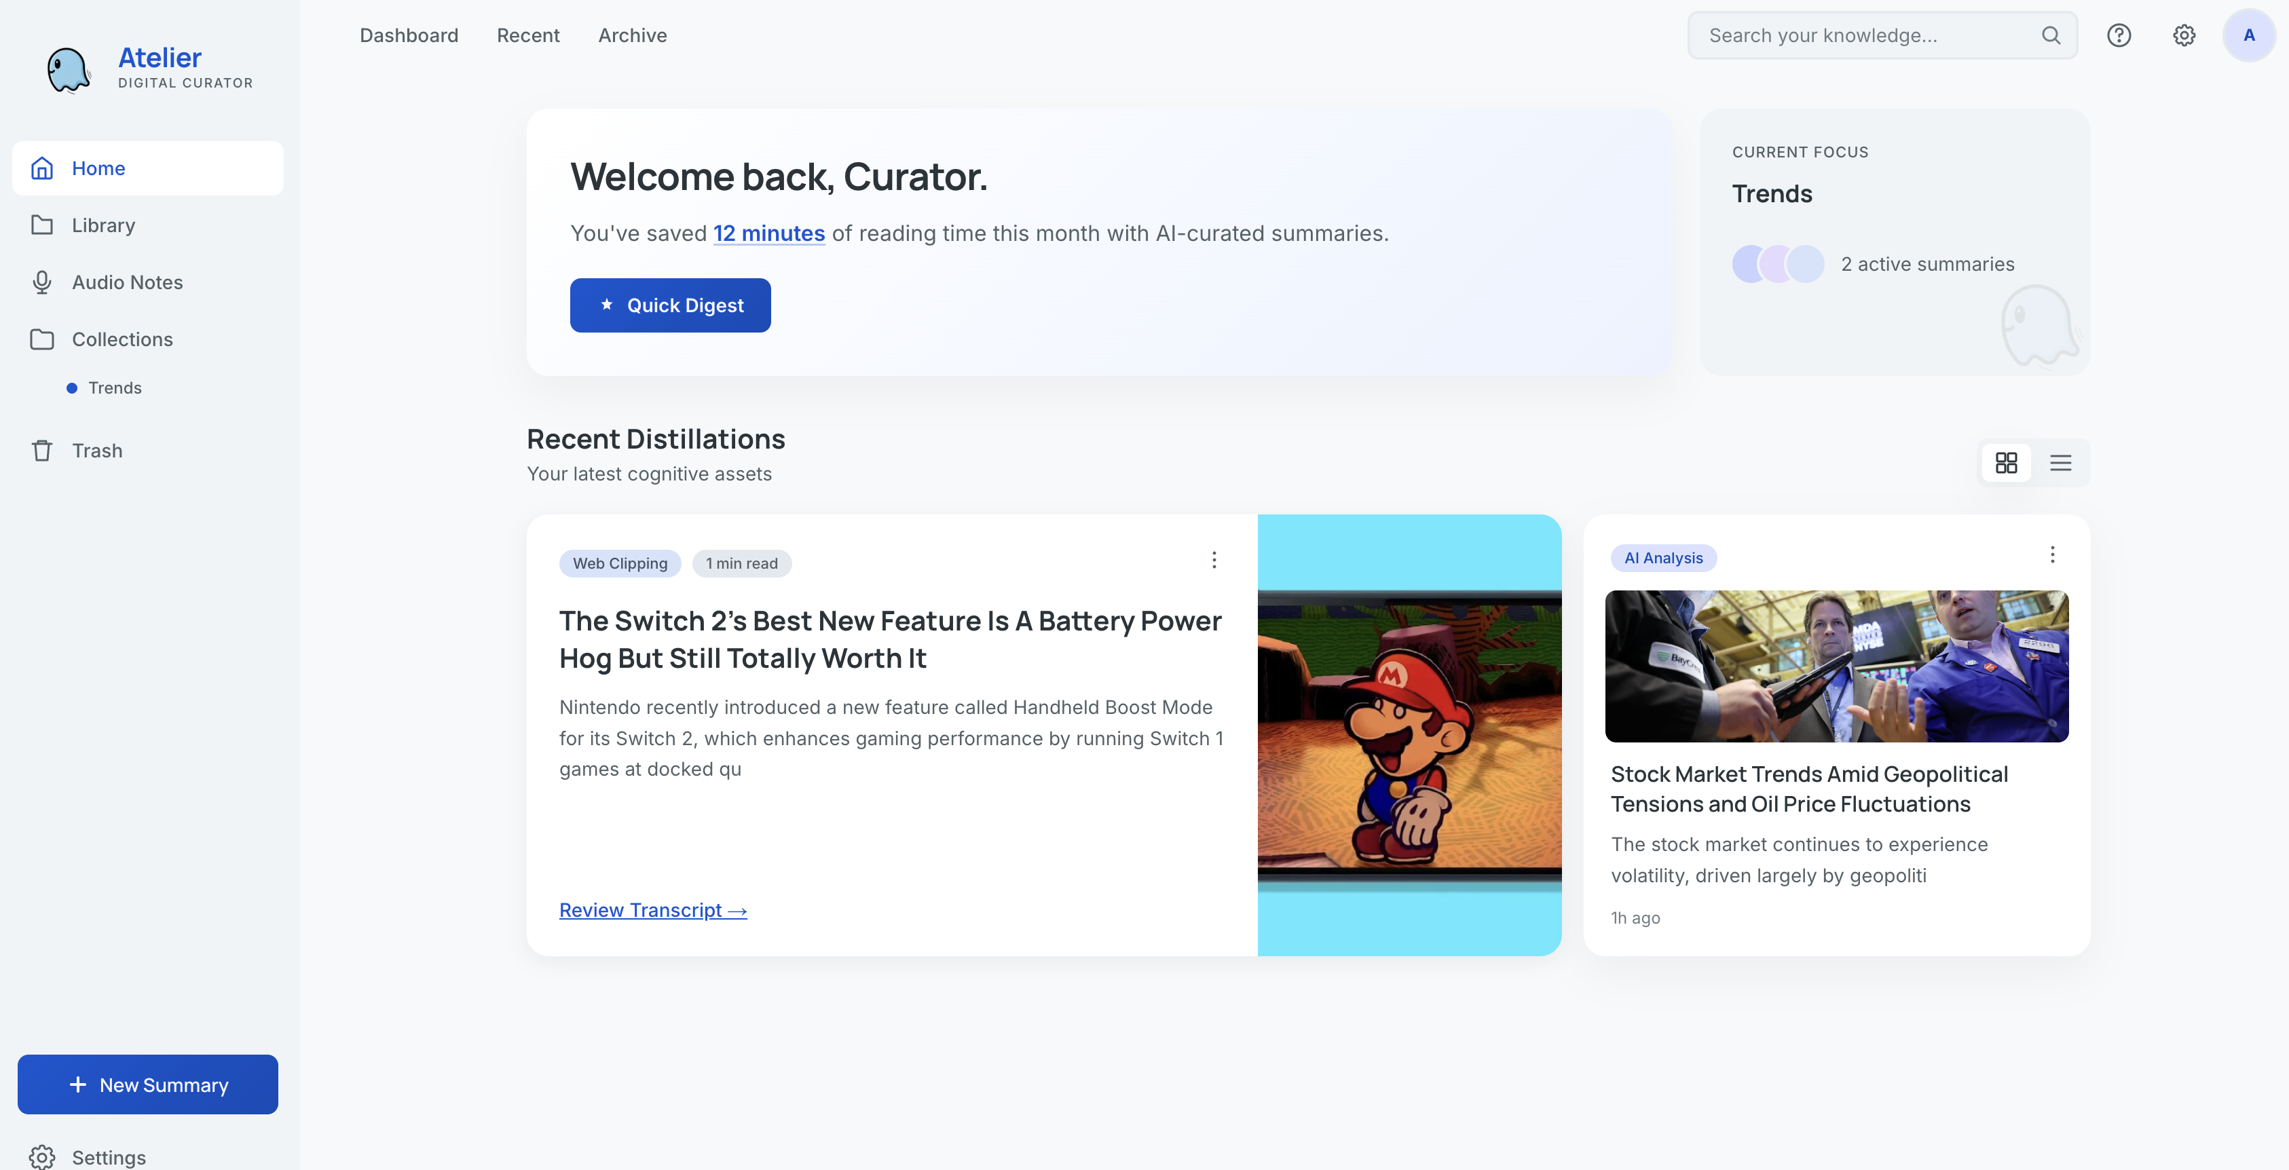The width and height of the screenshot is (2289, 1170).
Task: Open the Archive tab
Action: 632,35
